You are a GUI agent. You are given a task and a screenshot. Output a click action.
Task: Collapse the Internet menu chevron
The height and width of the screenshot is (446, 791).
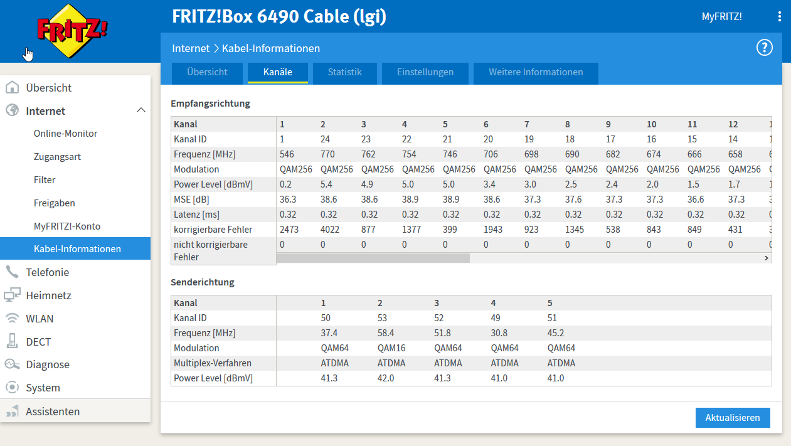141,110
